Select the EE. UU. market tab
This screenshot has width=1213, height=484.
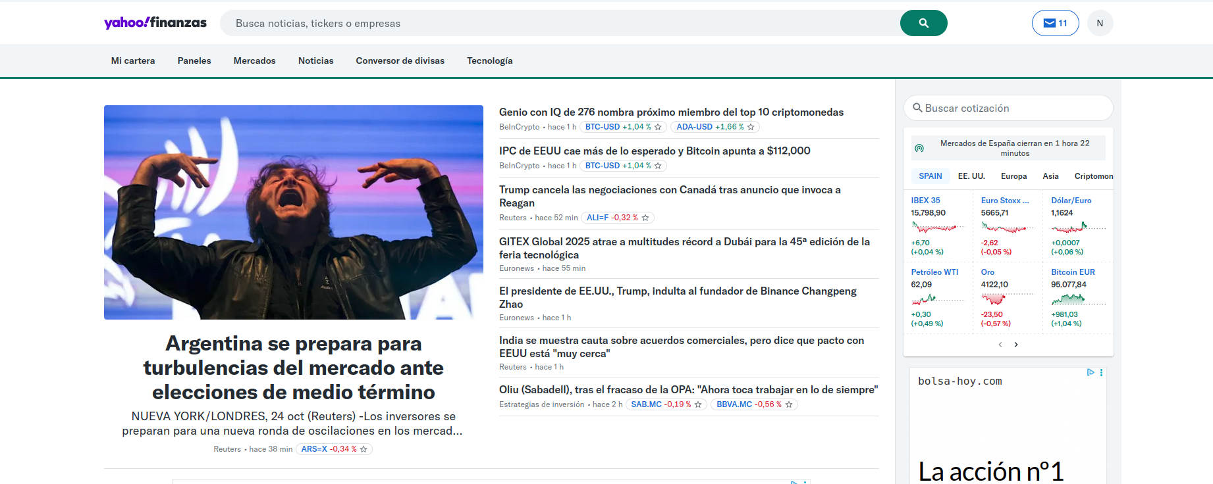pos(971,176)
